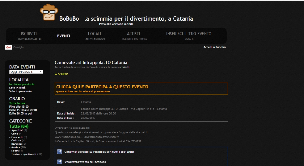Open the LOCALI menu item
304x166 pixels.
(x=94, y=35)
